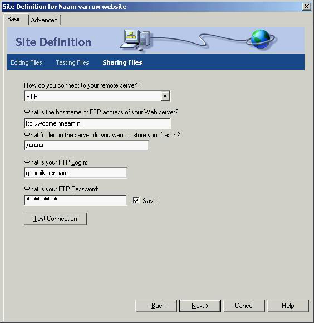Click the computer illustration in the banner
Image resolution: width=314 pixels, height=323 pixels.
coord(136,40)
